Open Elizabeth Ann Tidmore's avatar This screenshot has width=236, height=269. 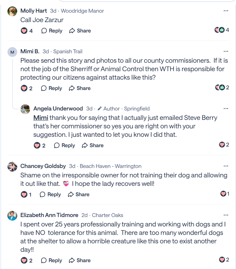coord(12,216)
